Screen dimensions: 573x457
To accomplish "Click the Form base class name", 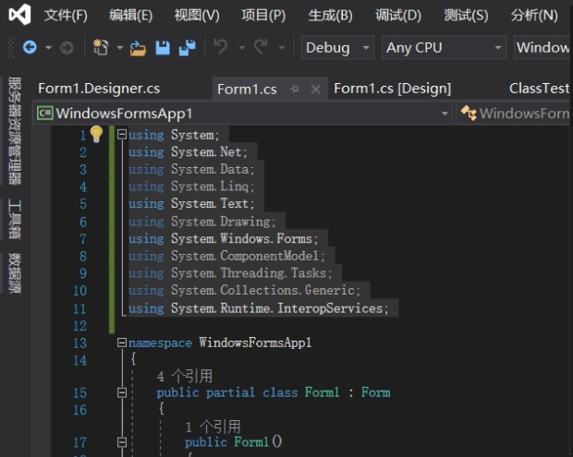I will [375, 392].
